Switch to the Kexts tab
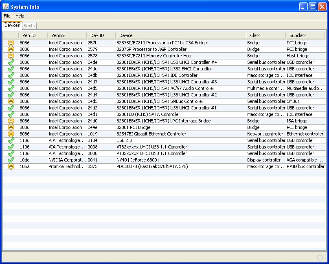329x264 pixels. pyautogui.click(x=29, y=26)
